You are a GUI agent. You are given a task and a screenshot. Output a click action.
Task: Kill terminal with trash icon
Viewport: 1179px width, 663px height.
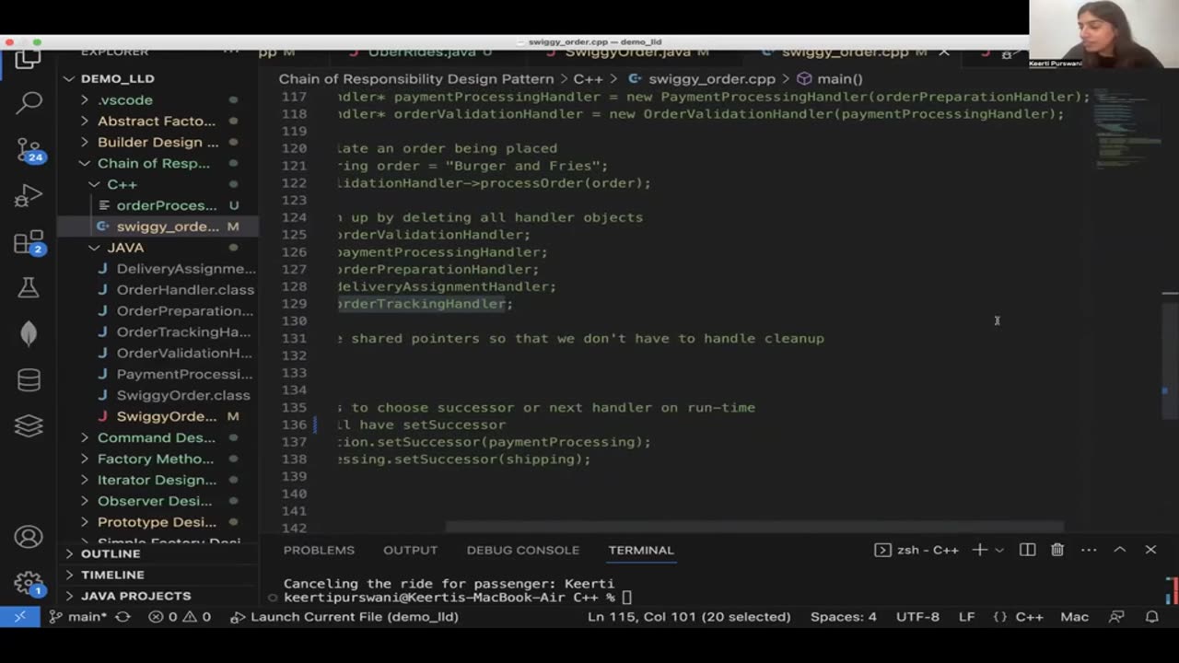coord(1057,550)
